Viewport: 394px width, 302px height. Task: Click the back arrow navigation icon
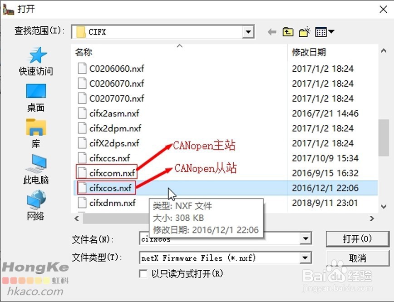click(x=272, y=32)
